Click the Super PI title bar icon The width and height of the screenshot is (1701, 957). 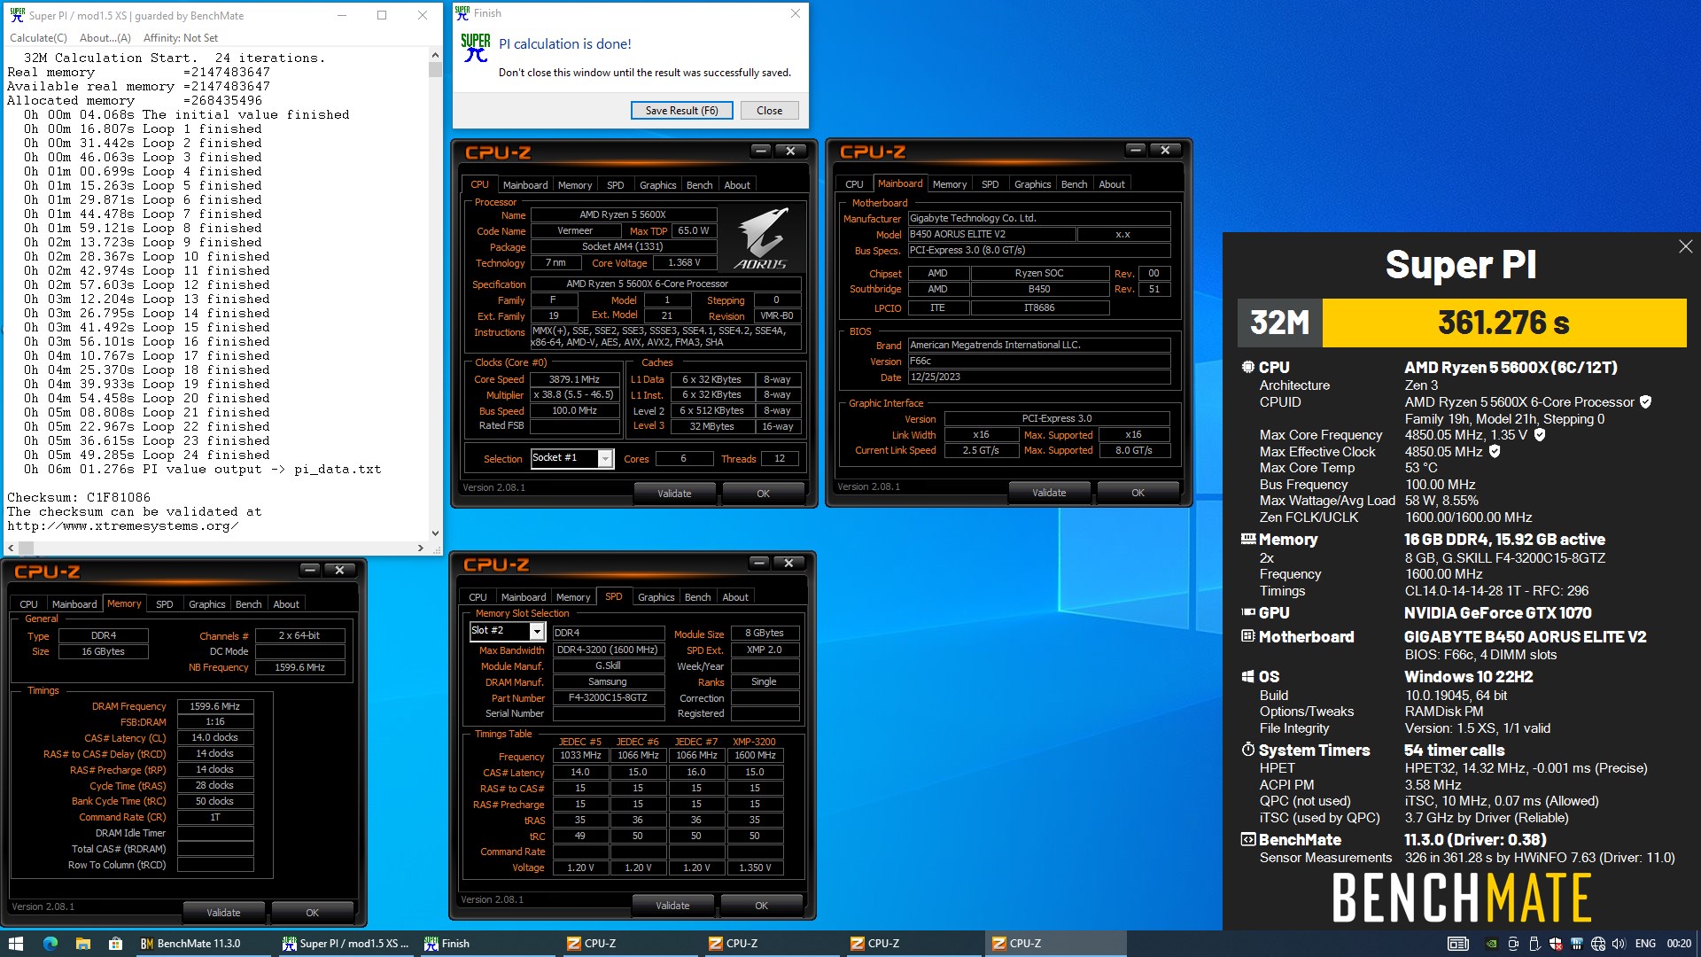pos(17,15)
